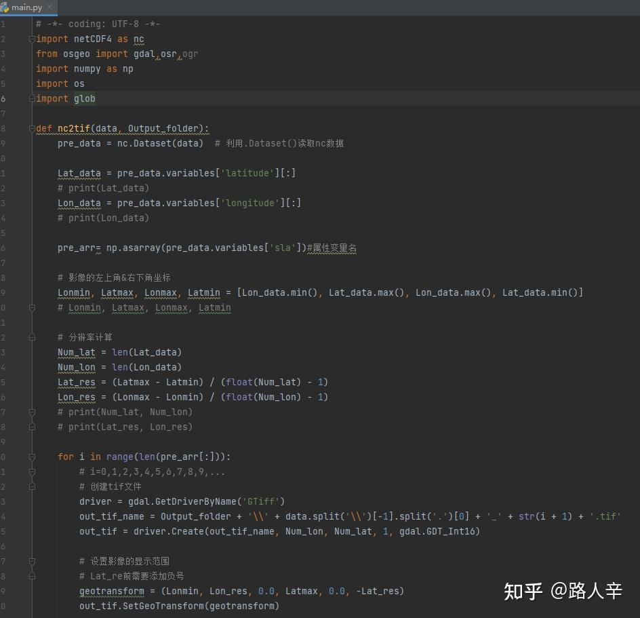Click line number 1 in the gutter
Image resolution: width=640 pixels, height=618 pixels.
coord(4,24)
